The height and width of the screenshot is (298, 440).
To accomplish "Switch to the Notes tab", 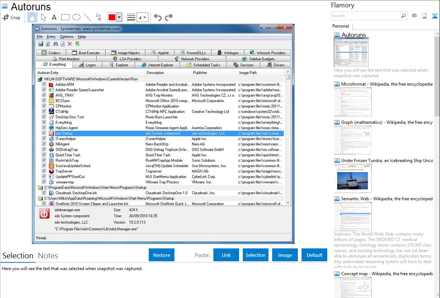I will pos(48,256).
